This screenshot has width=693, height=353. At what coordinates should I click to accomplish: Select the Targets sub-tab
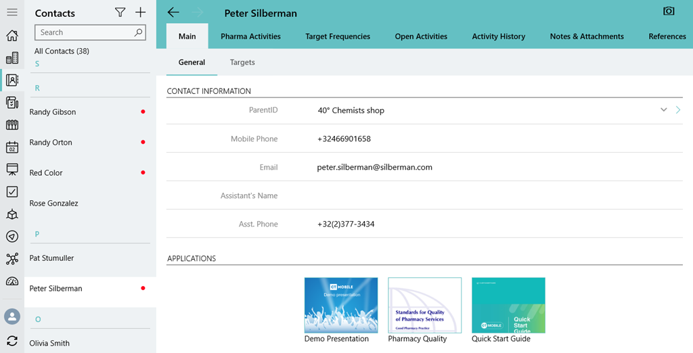(242, 62)
